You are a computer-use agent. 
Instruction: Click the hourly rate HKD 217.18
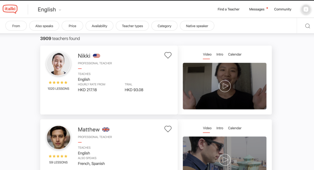pos(87,90)
